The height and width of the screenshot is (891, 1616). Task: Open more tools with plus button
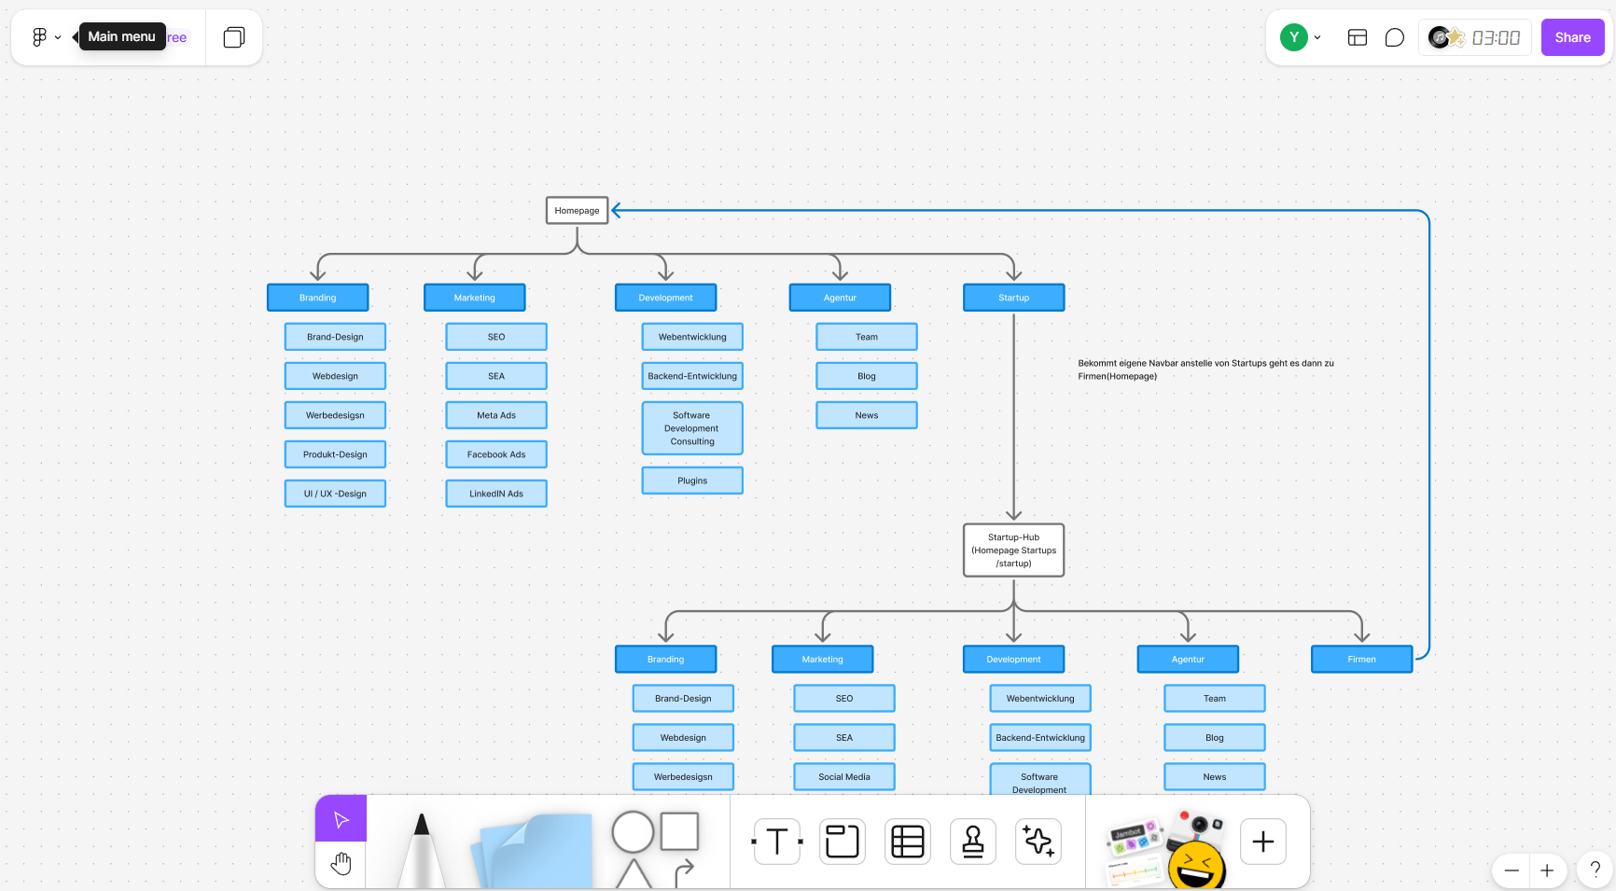click(1263, 842)
